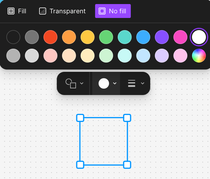Click the stroke weight lines icon
210x179 pixels.
coord(131,83)
